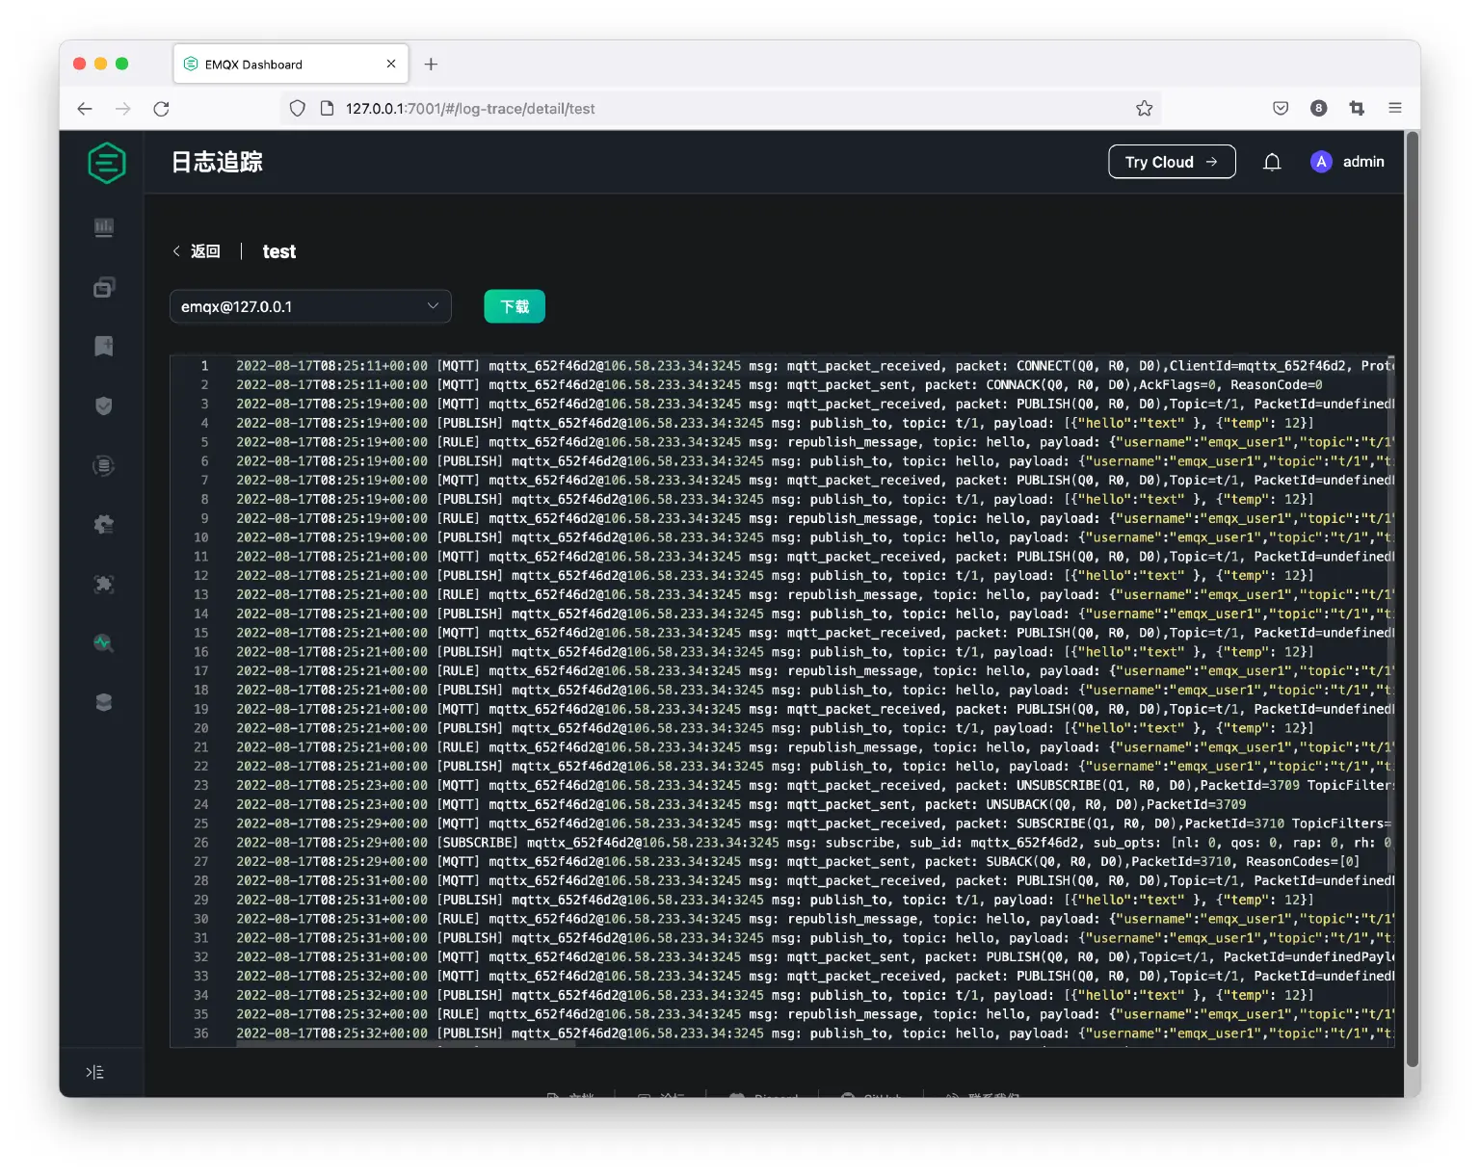Expand the browser menu hamburger
Screen dimensions: 1480x1176
[x=1394, y=108]
